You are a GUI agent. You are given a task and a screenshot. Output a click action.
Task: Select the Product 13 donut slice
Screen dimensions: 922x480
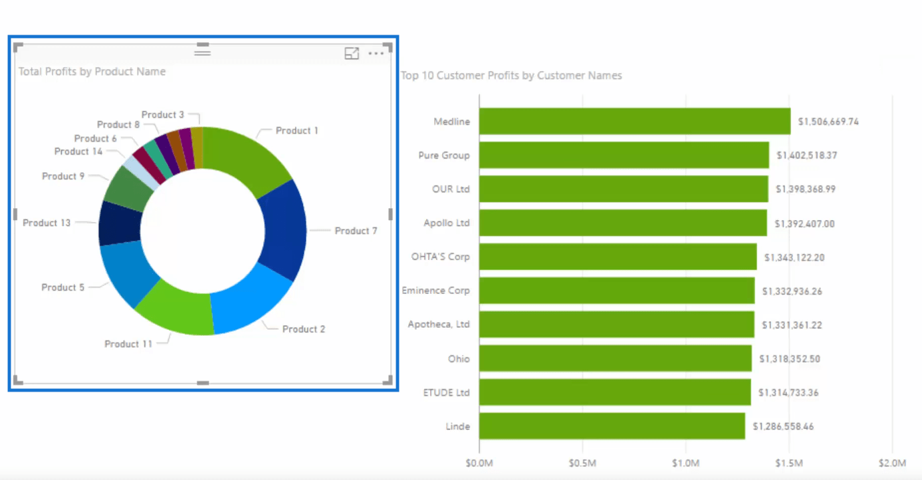pos(118,225)
